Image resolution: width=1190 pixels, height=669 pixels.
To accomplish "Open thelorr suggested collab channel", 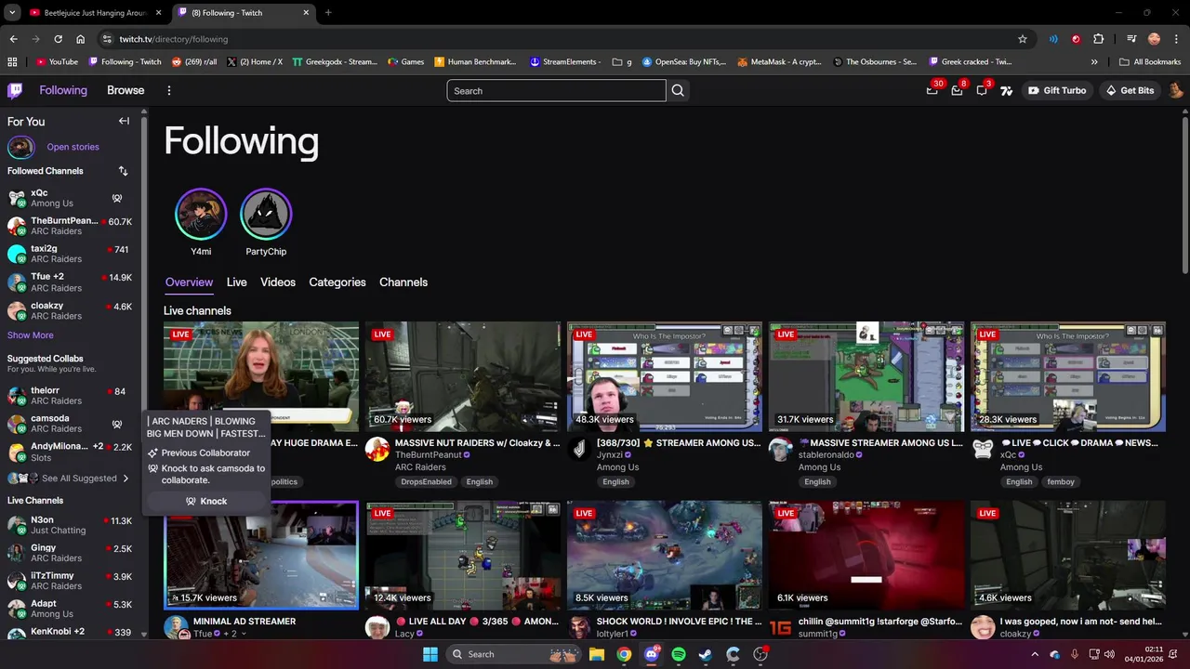I will point(70,396).
